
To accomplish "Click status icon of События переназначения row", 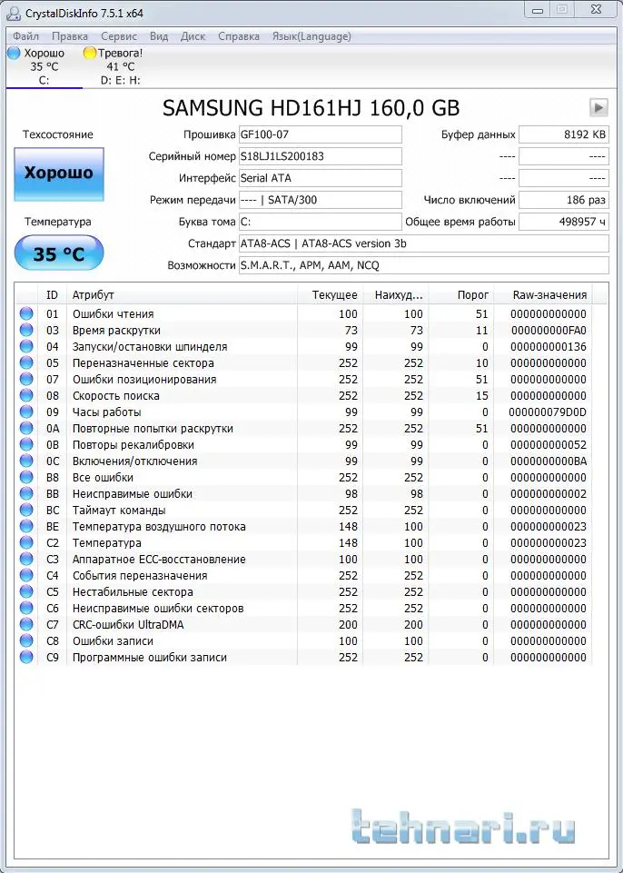I will point(26,576).
